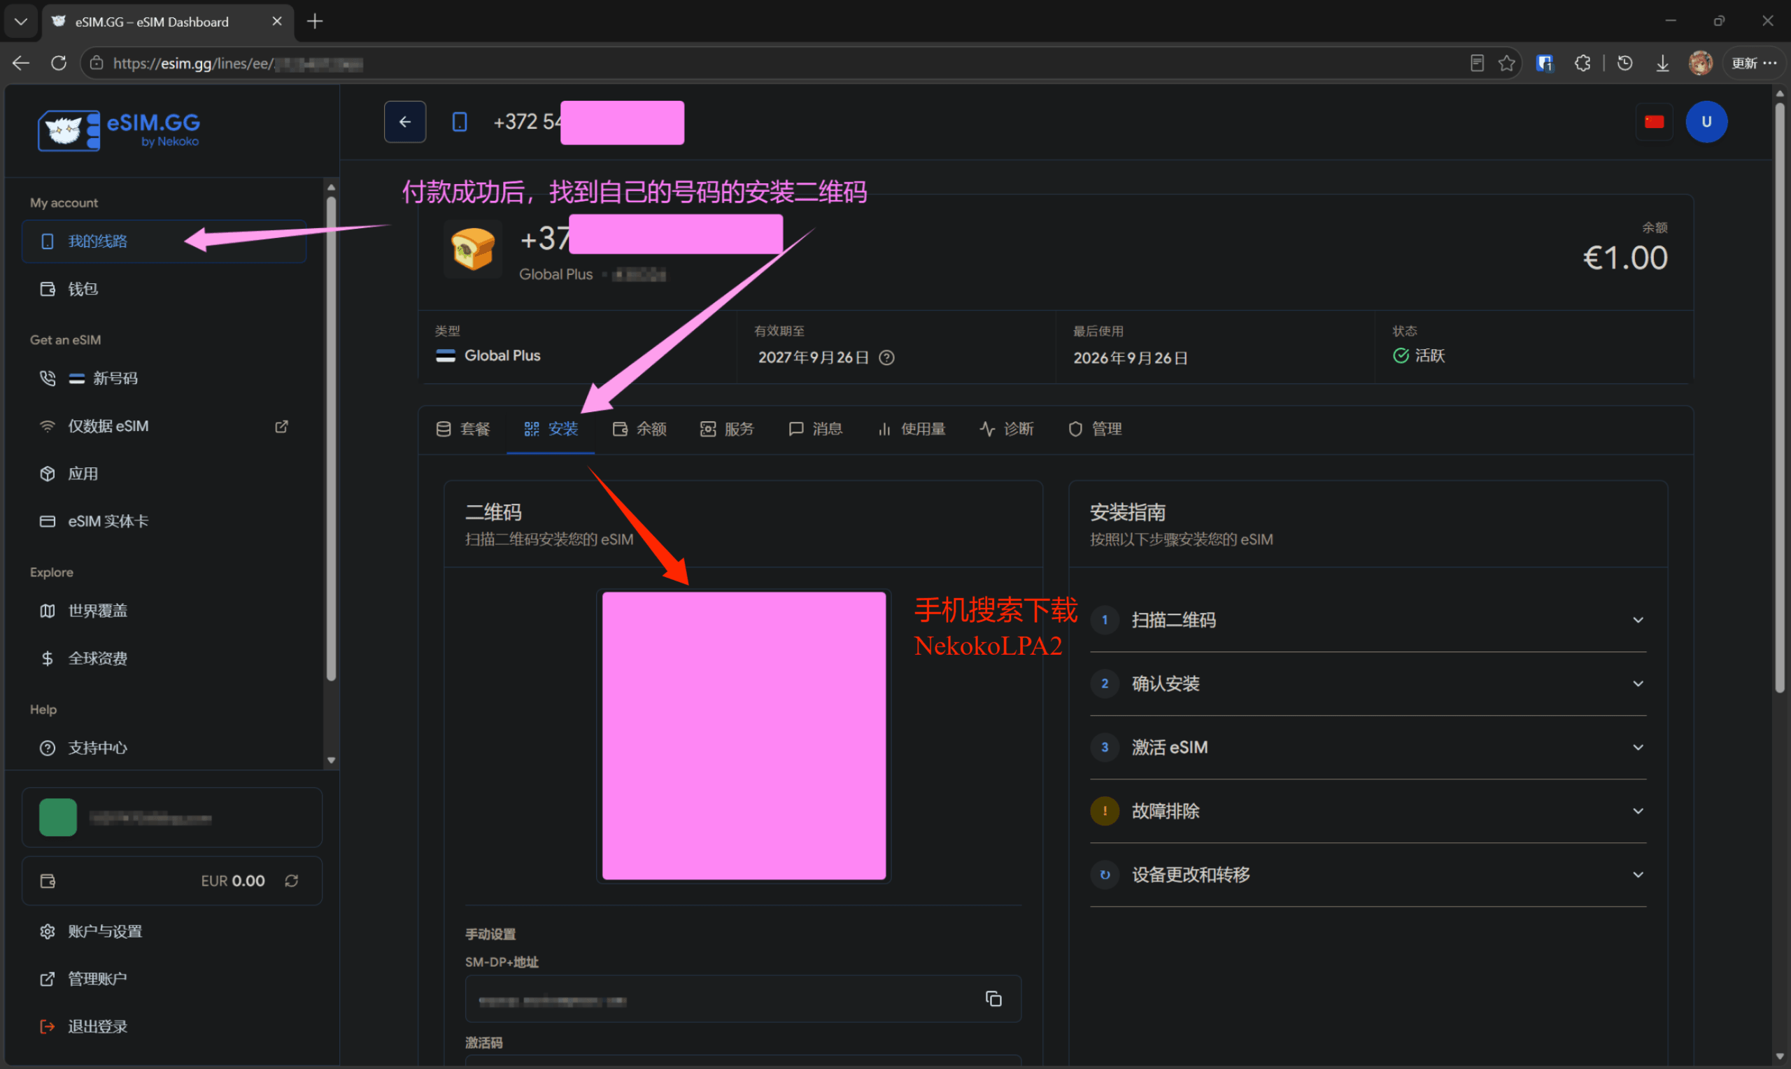Click the eSIM.GG cat logo
The width and height of the screenshot is (1791, 1069).
click(x=118, y=130)
